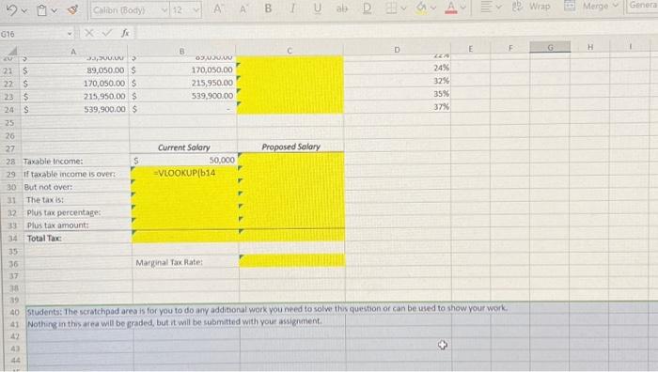Click the 50,000 Current Salary cell

click(184, 161)
